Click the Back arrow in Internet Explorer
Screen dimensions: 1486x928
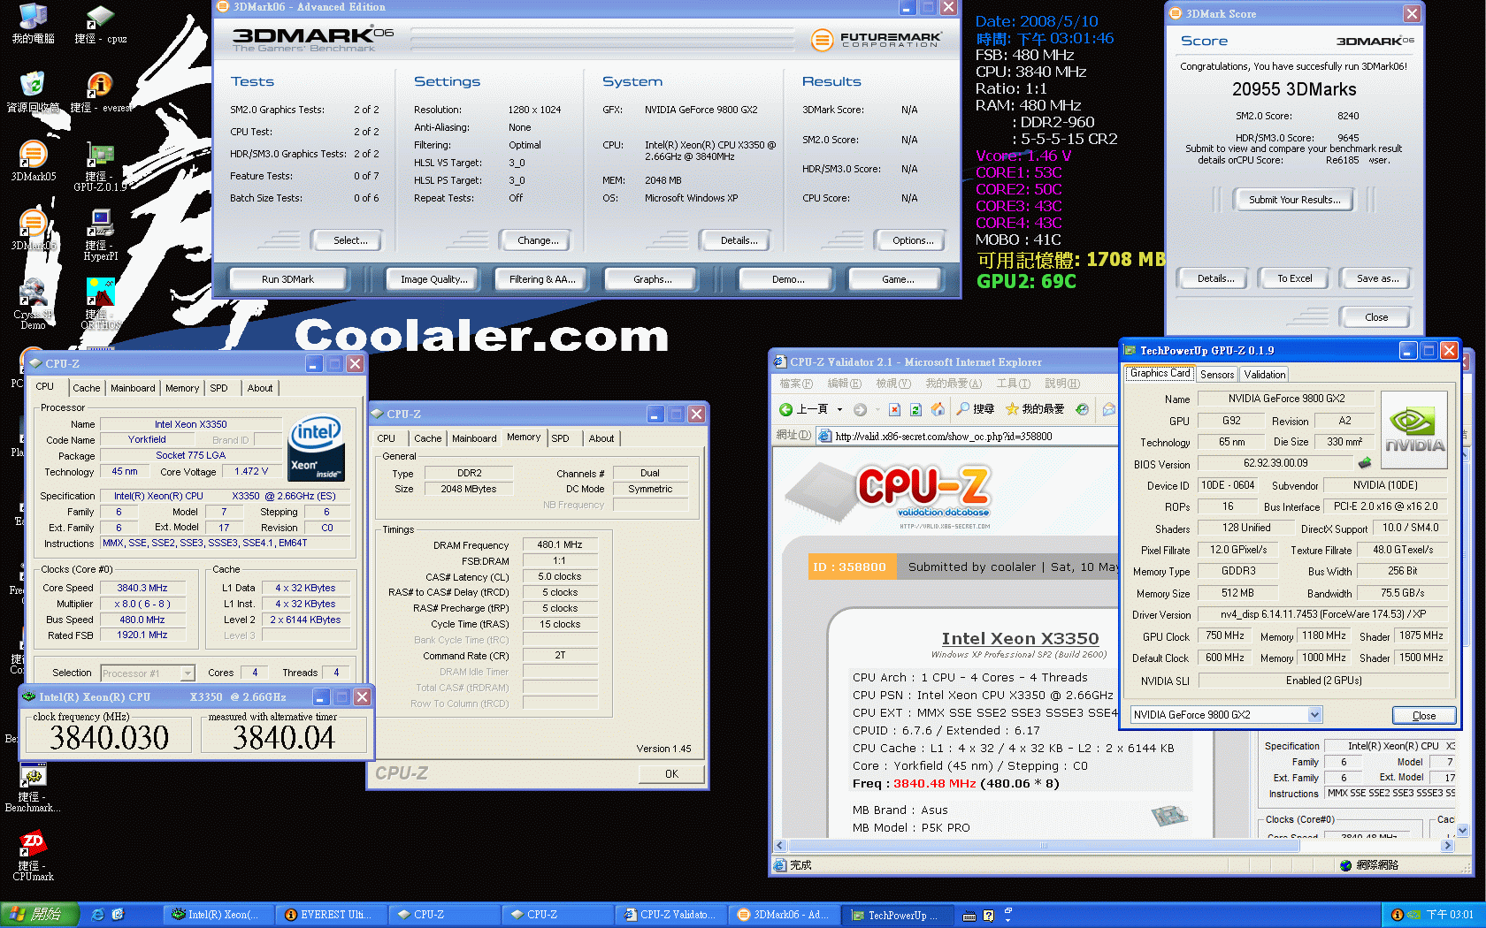[785, 409]
